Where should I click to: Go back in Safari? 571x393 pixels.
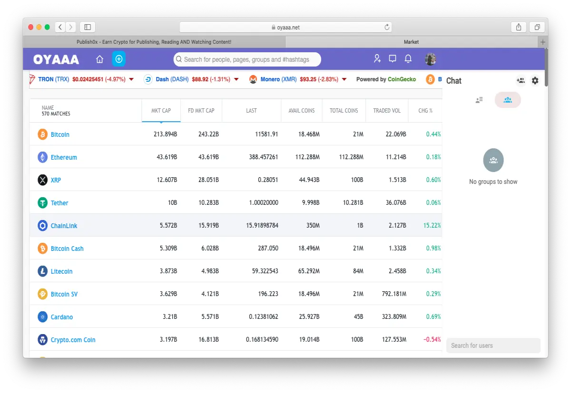click(60, 27)
